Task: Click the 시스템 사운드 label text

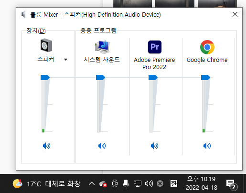Action: [102, 60]
